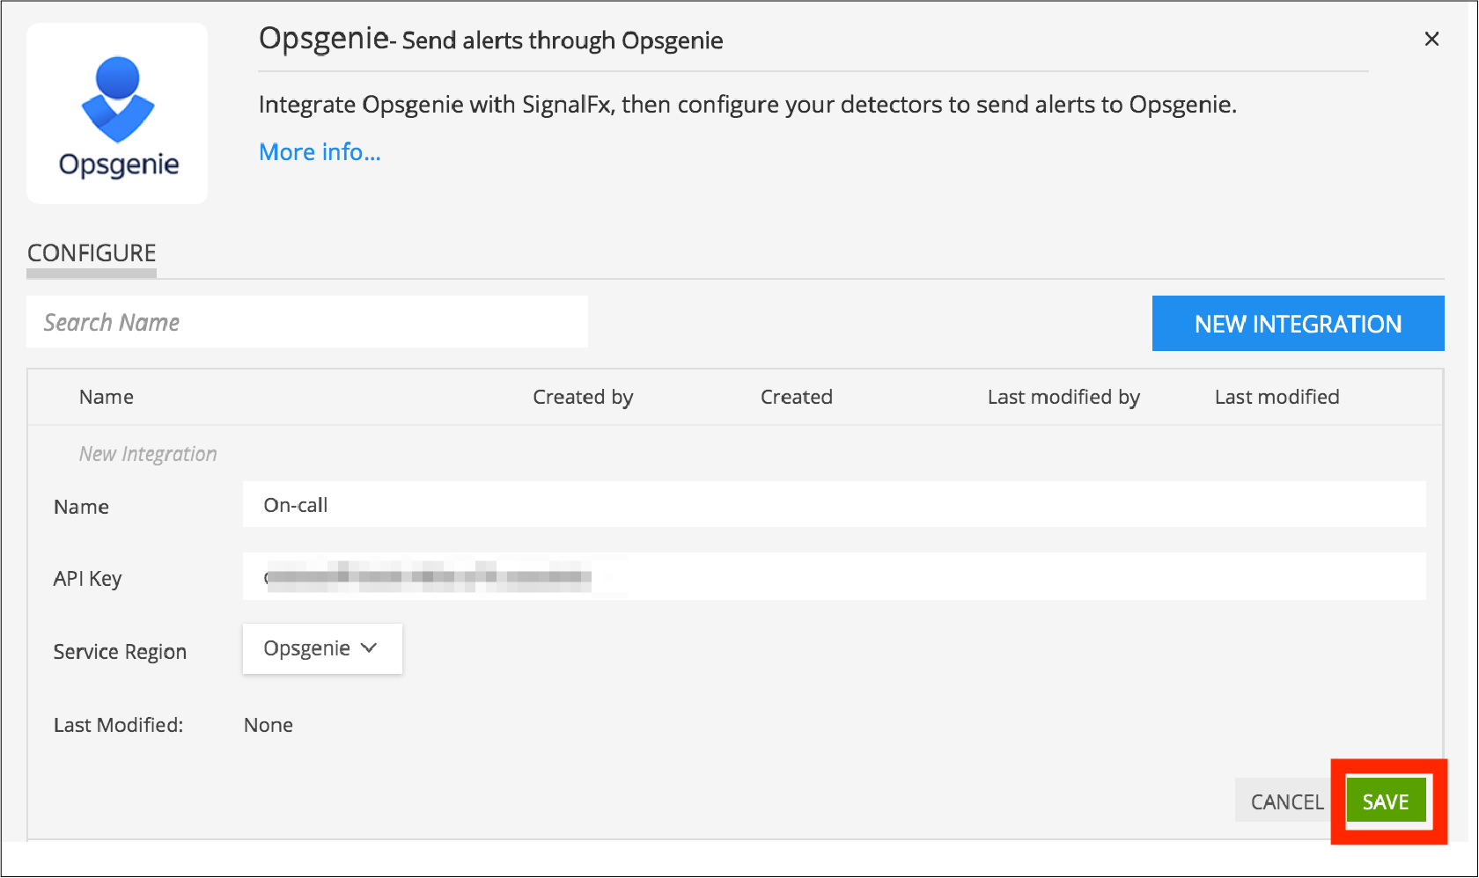Click the Last Modified value None
Image resolution: width=1479 pixels, height=878 pixels.
[x=269, y=725]
